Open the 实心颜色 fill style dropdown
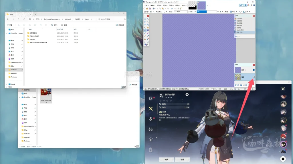This screenshot has height=164, width=293. point(181,12)
